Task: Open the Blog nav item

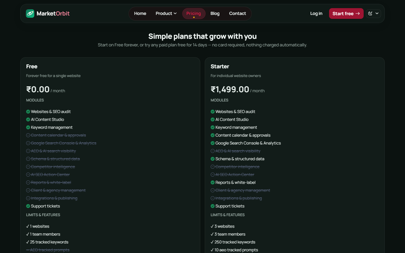Action: (x=215, y=13)
